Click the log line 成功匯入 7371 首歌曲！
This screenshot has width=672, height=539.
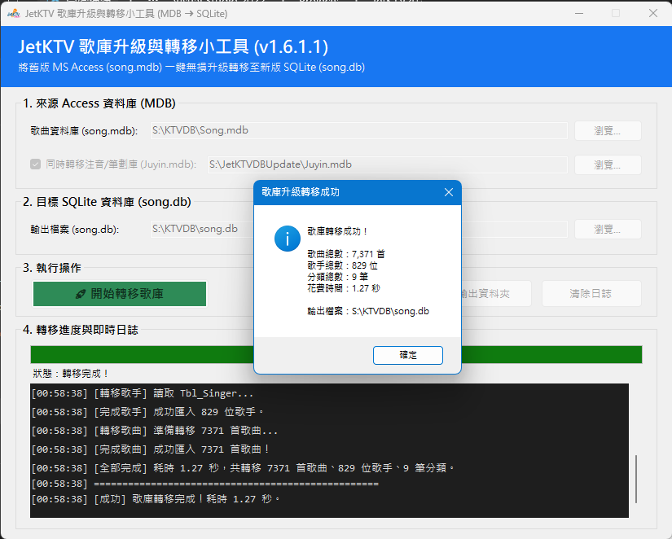coord(151,449)
